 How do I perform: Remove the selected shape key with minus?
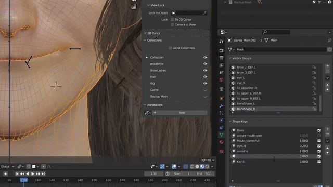[327, 134]
